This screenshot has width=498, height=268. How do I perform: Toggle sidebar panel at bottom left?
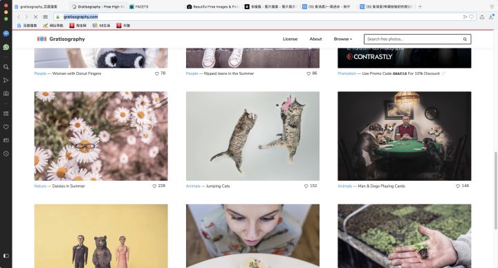point(6,256)
